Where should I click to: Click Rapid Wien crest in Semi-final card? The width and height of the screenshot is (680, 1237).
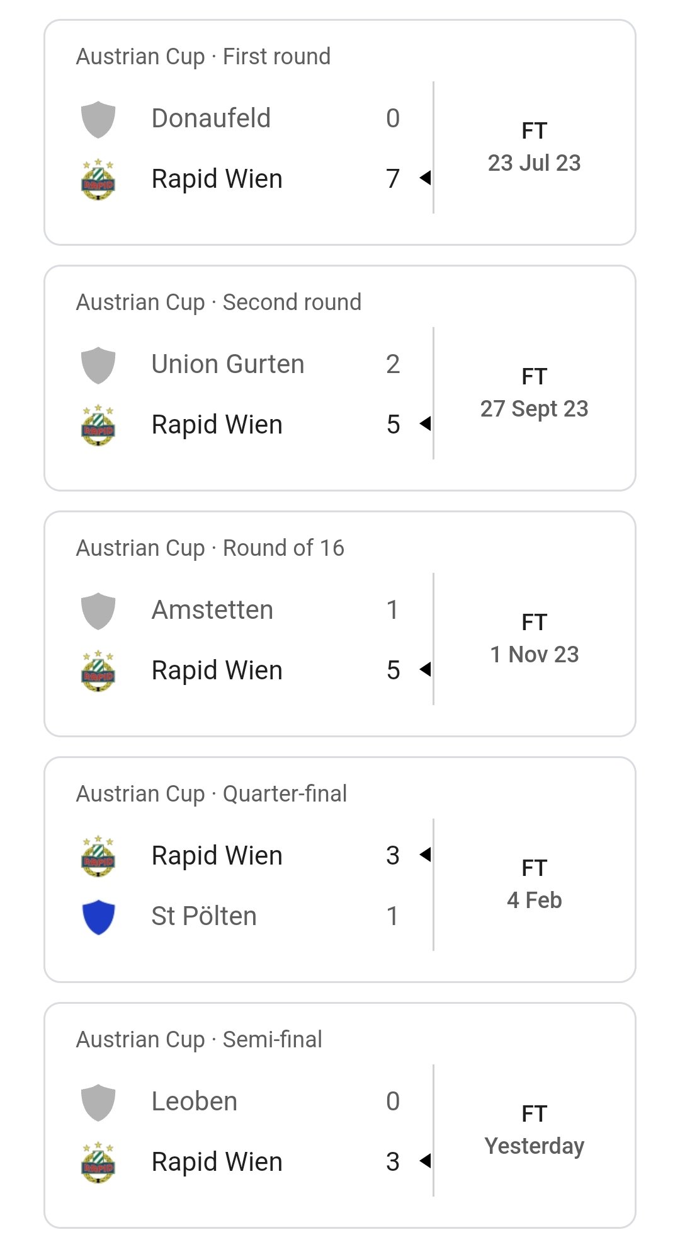click(x=98, y=1163)
